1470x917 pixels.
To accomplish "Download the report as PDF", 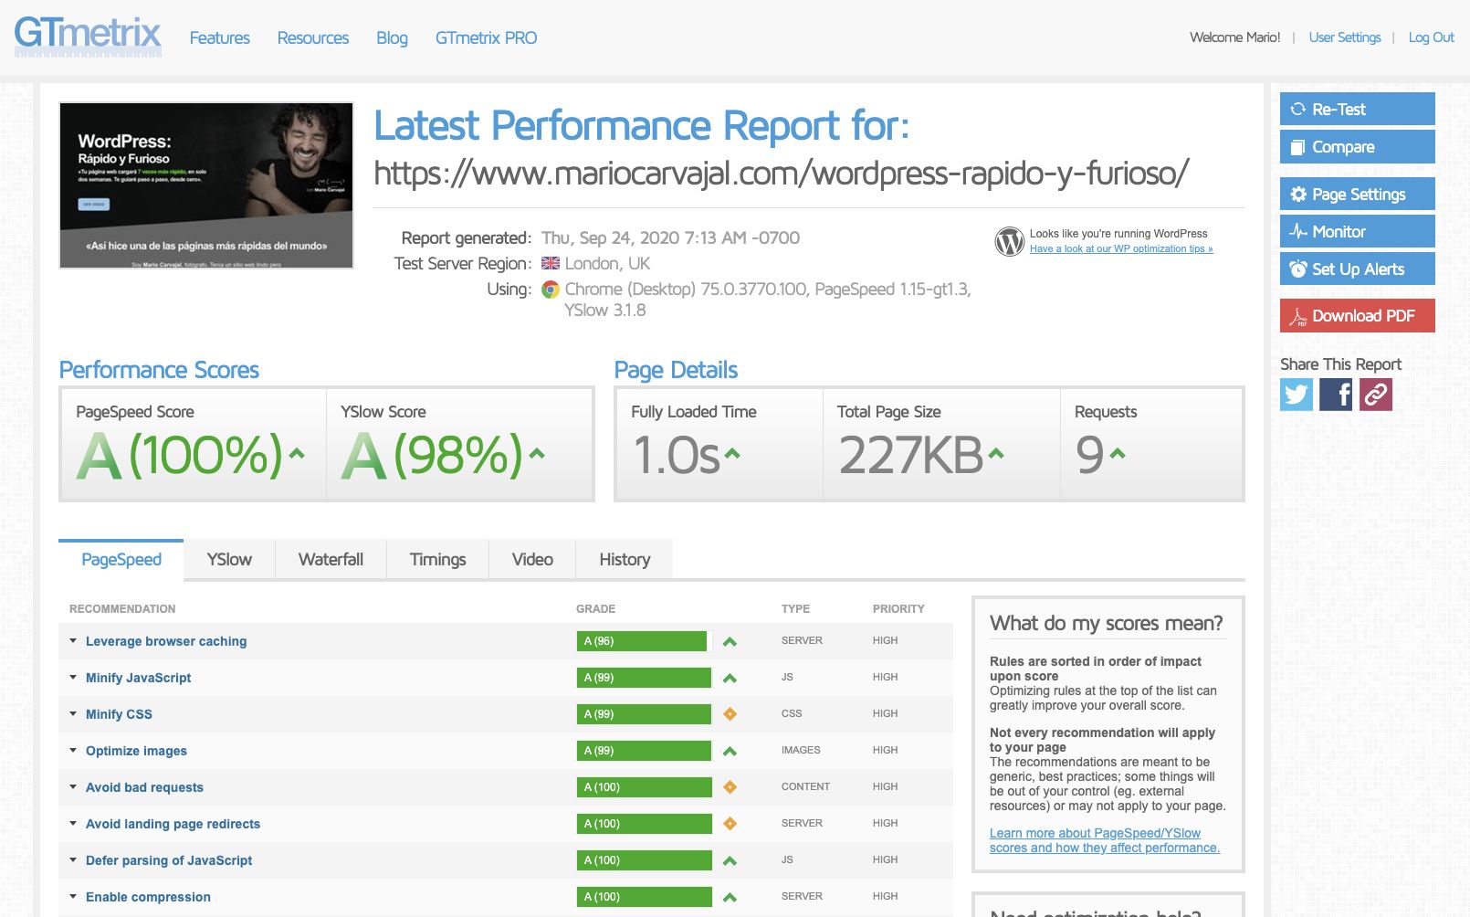I will (x=1357, y=316).
